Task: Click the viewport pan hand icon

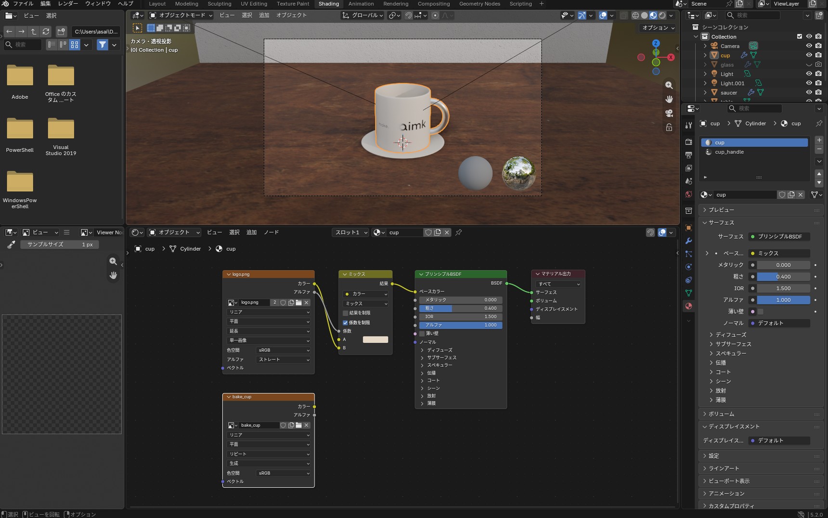Action: [x=669, y=99]
